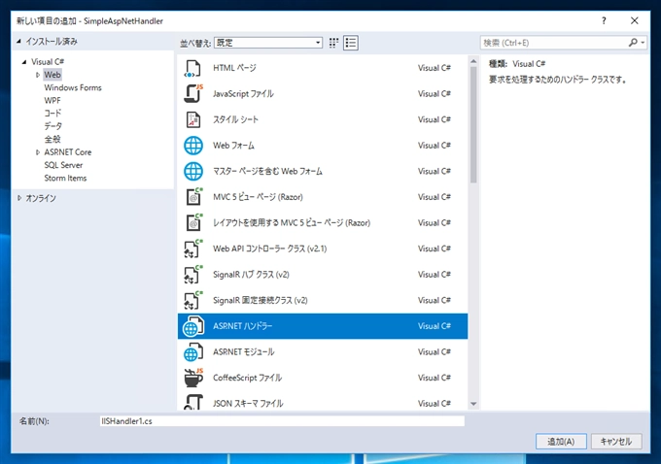Choose the スタイル シート icon
This screenshot has width=661, height=464.
point(193,120)
